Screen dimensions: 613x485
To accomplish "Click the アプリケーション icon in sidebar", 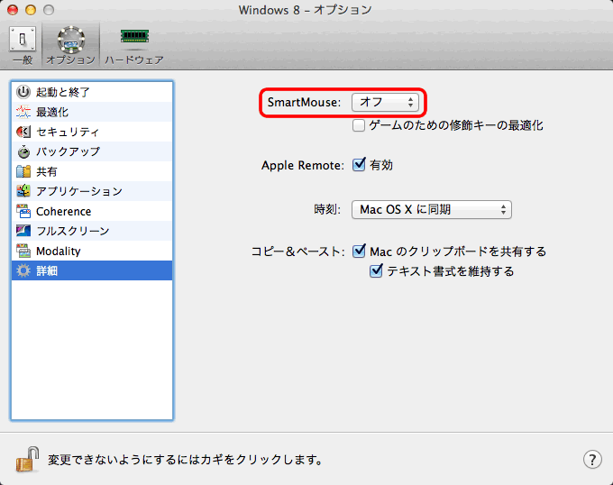I will pos(23,191).
